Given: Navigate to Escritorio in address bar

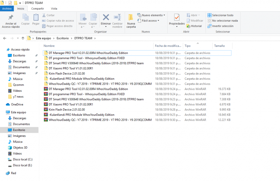Looking at the screenshot, I should (63, 38).
